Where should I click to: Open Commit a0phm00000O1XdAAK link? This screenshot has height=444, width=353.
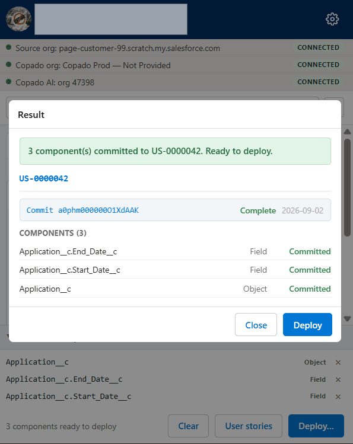pos(82,210)
